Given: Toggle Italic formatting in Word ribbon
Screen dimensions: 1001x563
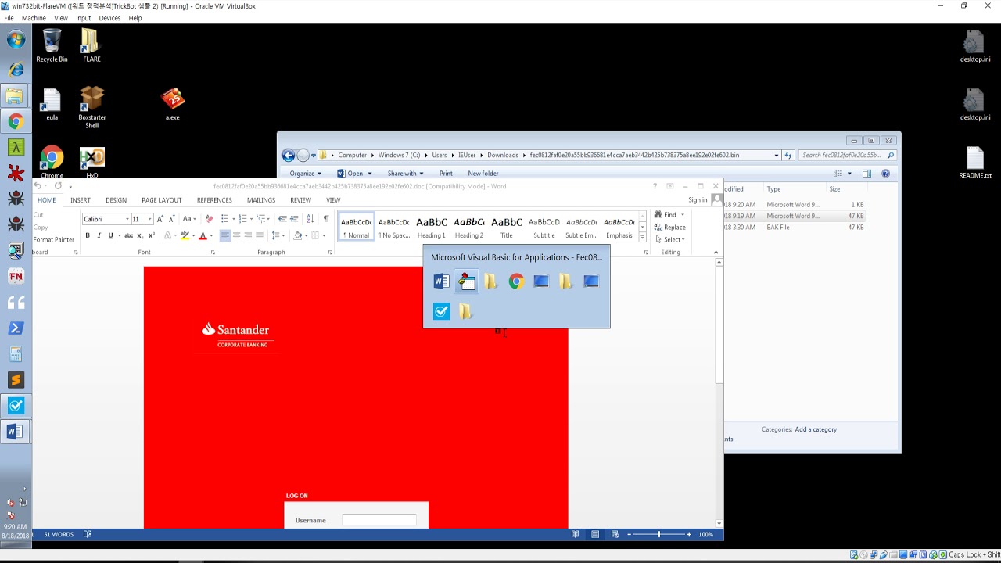Looking at the screenshot, I should coord(99,235).
